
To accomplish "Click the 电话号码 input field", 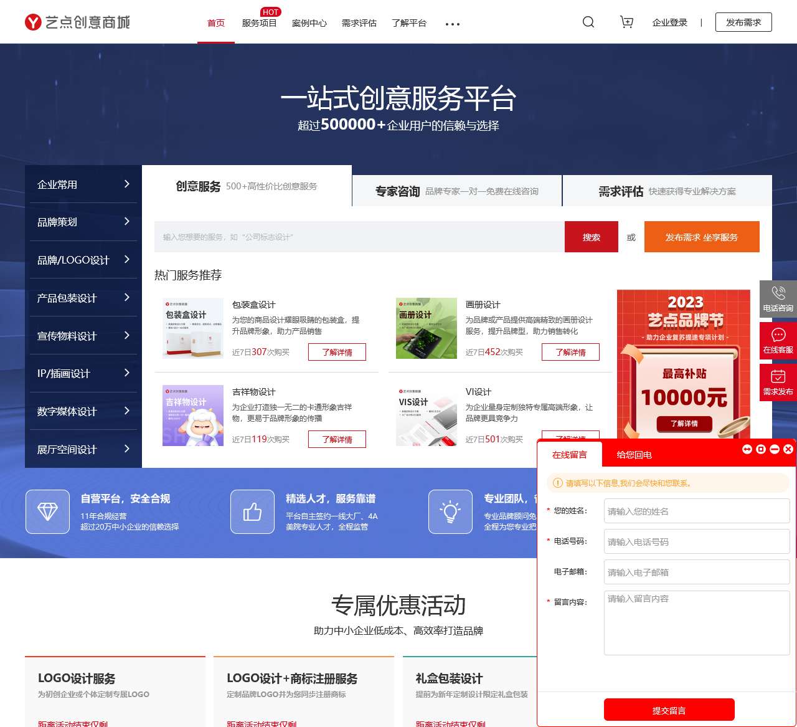I will [697, 541].
